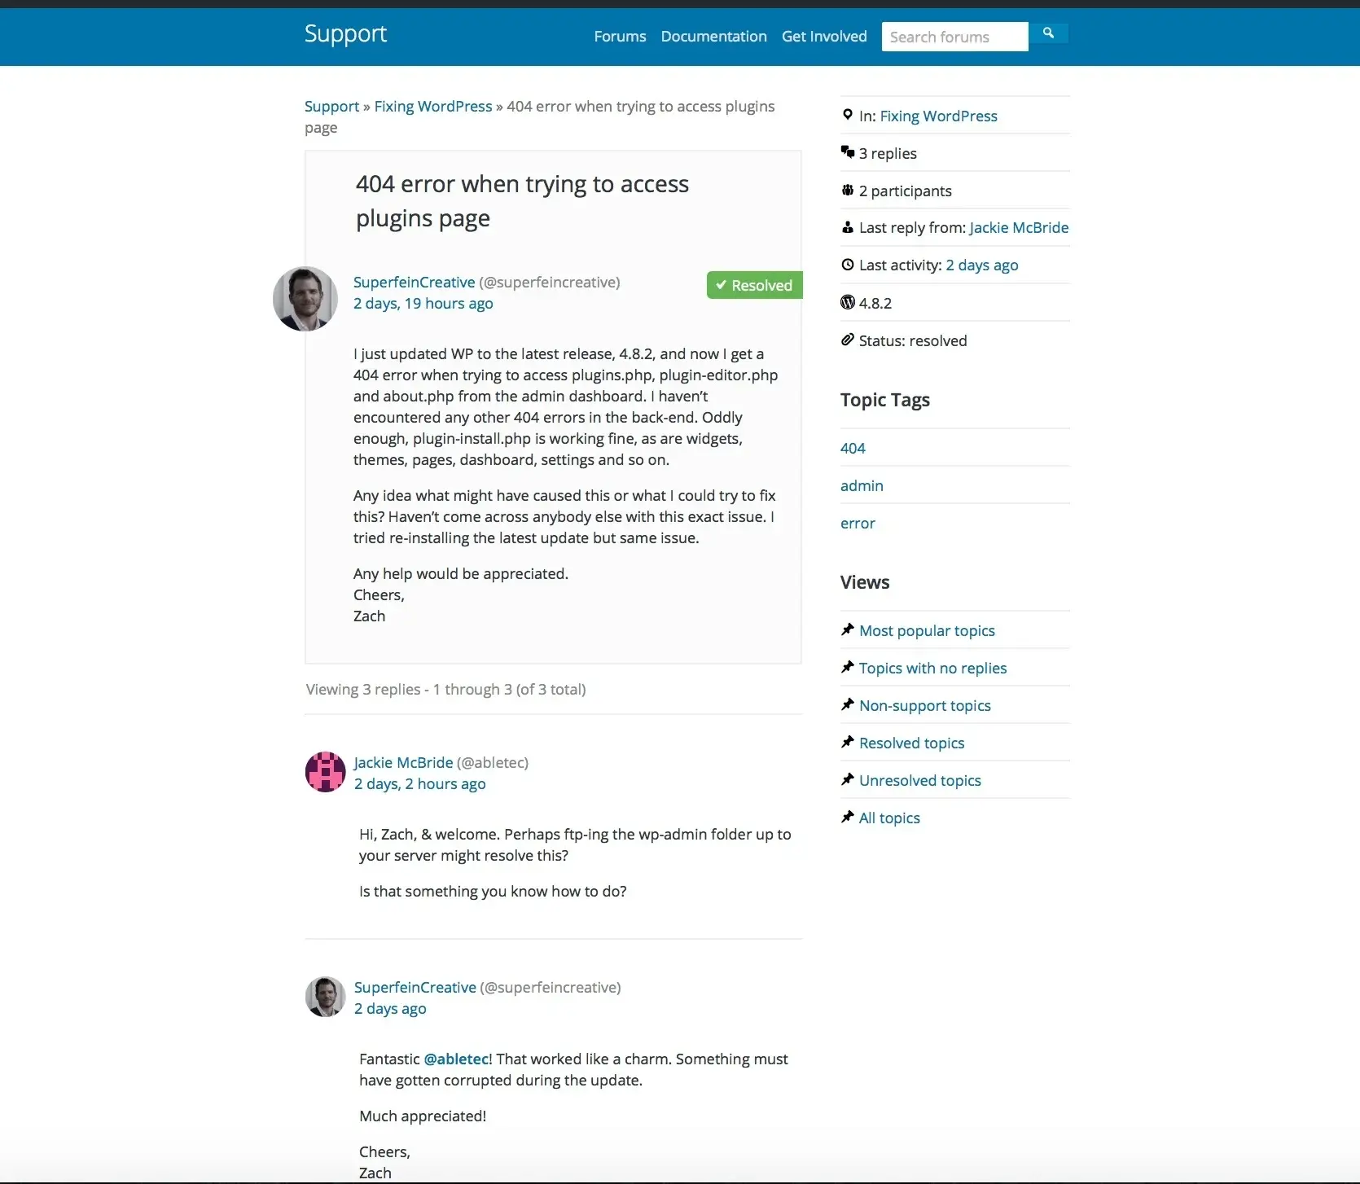
Task: Click SuperfeinCreative author name on the last reply
Action: click(415, 988)
